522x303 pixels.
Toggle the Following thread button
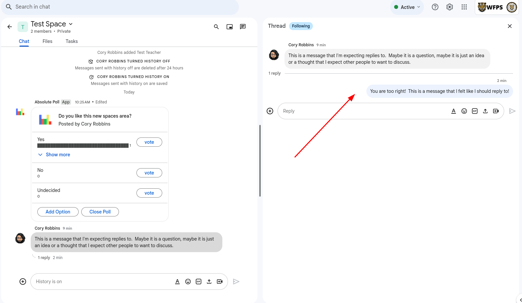coord(301,26)
